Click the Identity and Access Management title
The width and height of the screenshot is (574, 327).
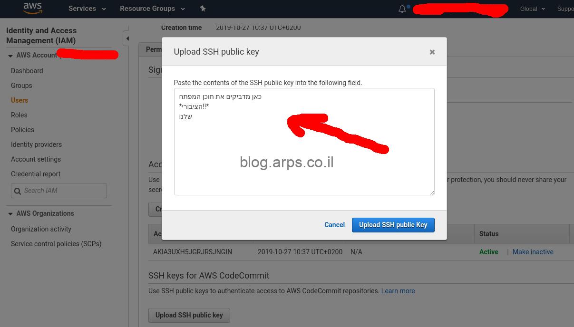(x=41, y=36)
